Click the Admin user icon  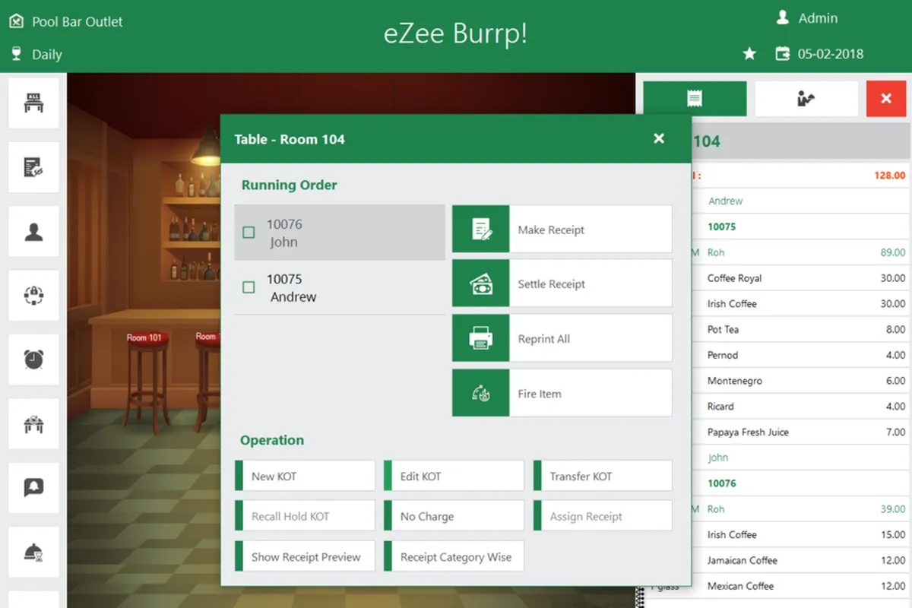(x=782, y=17)
